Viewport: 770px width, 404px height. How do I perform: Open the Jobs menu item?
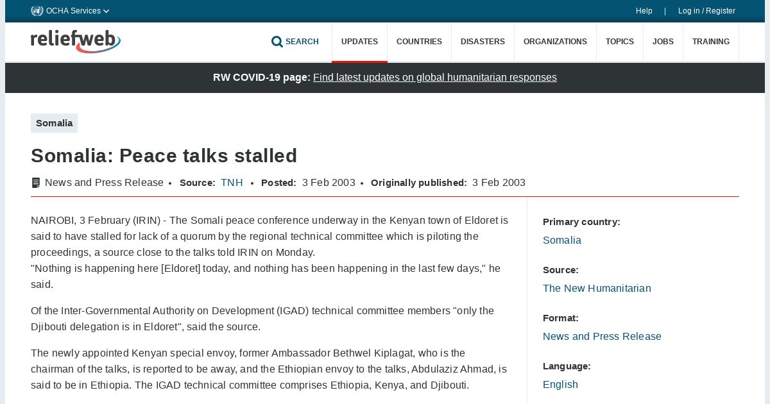tap(663, 42)
